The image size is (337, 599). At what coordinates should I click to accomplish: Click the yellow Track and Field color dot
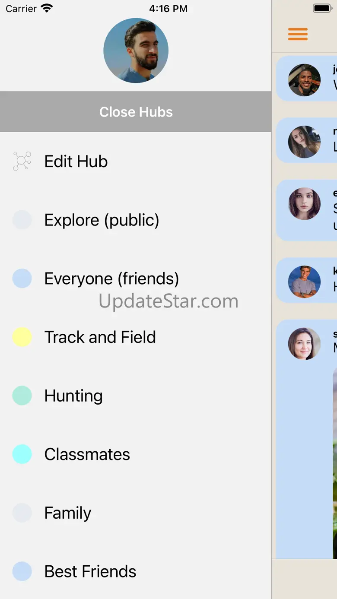pyautogui.click(x=22, y=337)
